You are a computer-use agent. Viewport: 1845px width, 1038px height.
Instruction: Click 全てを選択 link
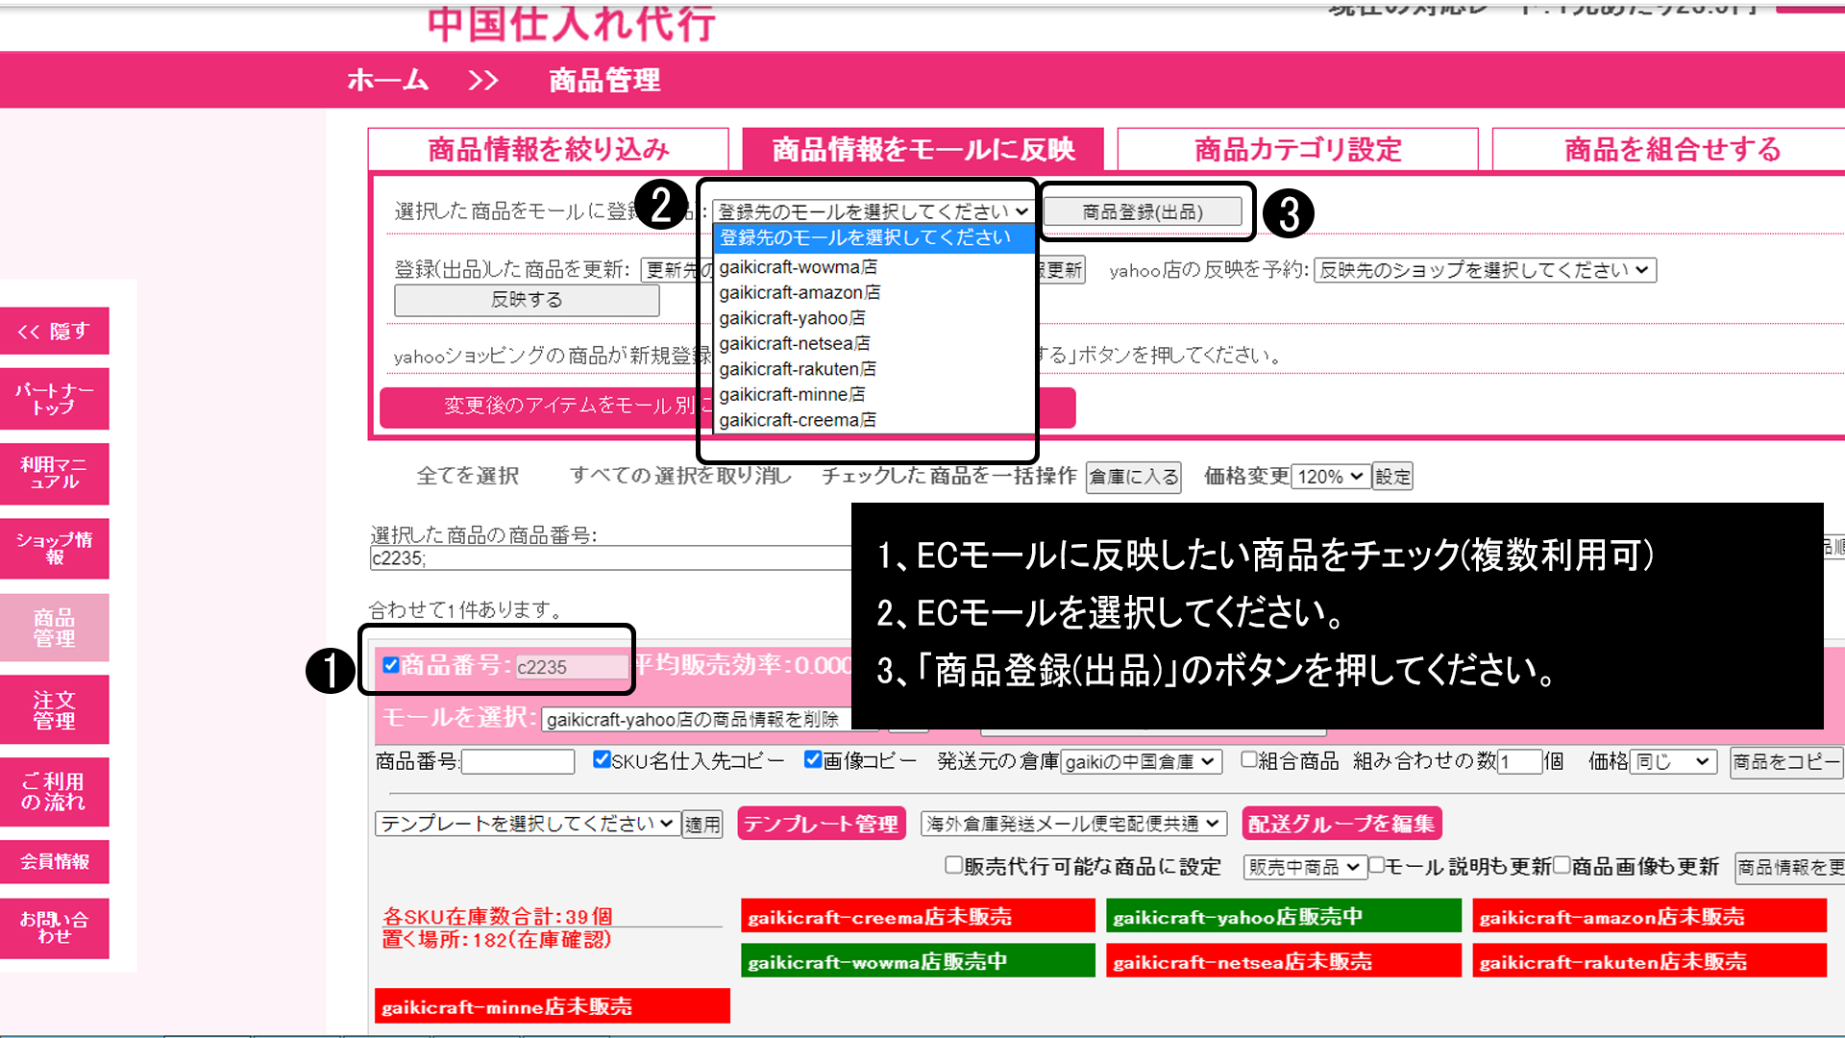(468, 476)
